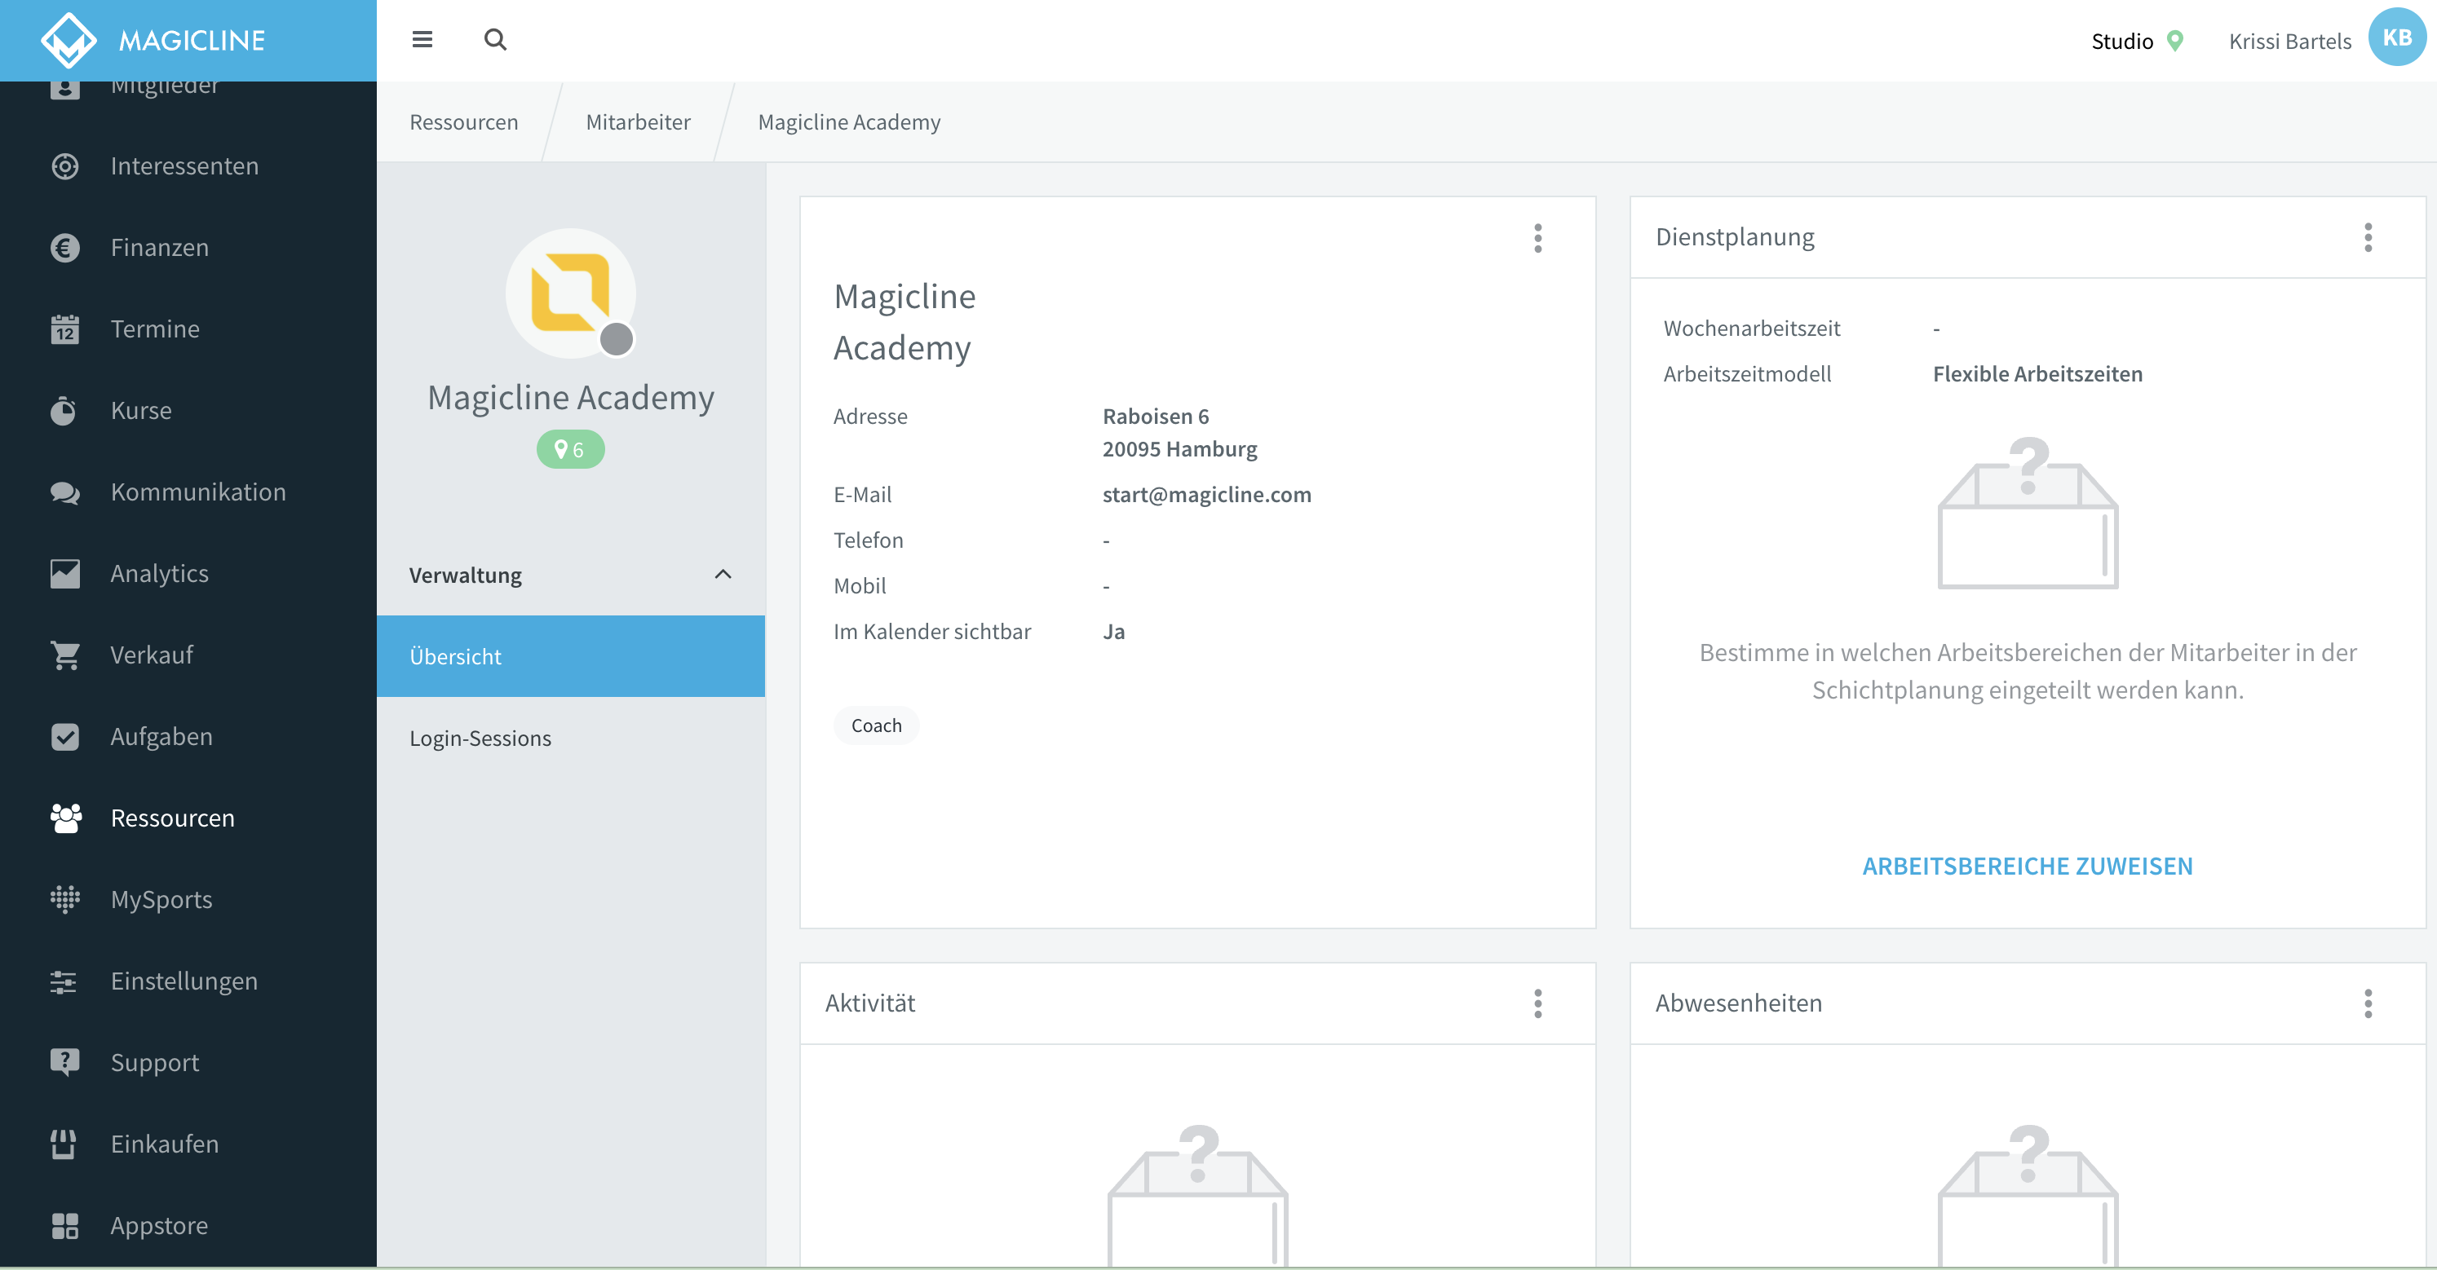
Task: Click the Magicline logo icon
Action: click(69, 40)
